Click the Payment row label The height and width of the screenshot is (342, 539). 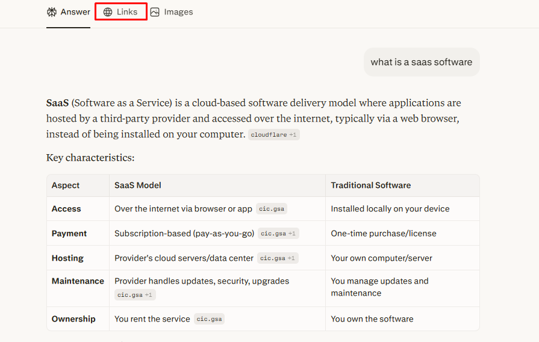[x=69, y=234]
